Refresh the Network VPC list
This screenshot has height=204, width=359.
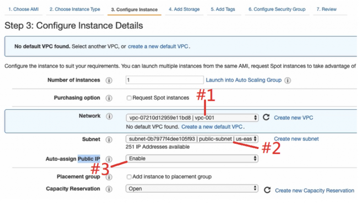tap(266, 117)
